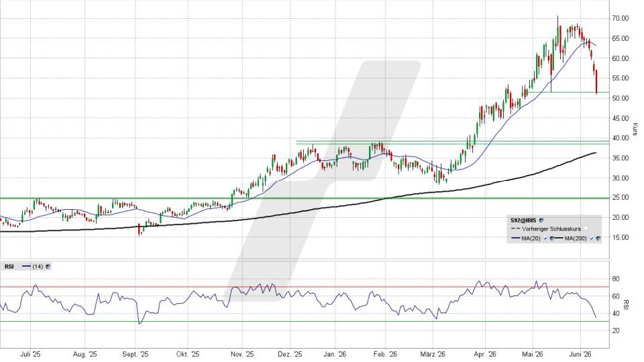Click the green support line near 51.50
Image resolution: width=644 pixels, height=362 pixels.
pyautogui.click(x=568, y=92)
